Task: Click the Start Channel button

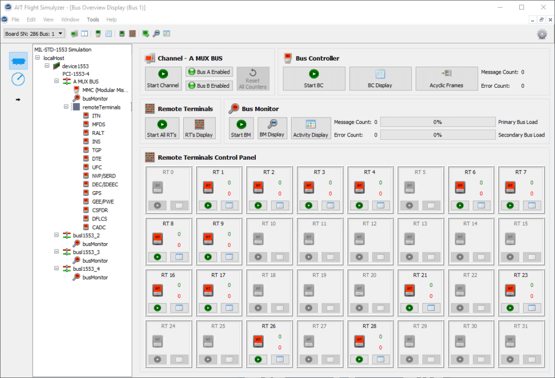Action: [x=163, y=79]
